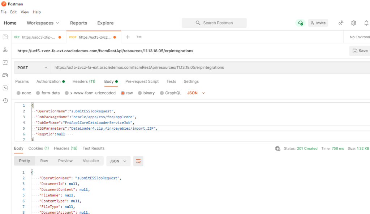Click the Search Postman field
Image resolution: width=370 pixels, height=214 pixels.
pos(214,23)
